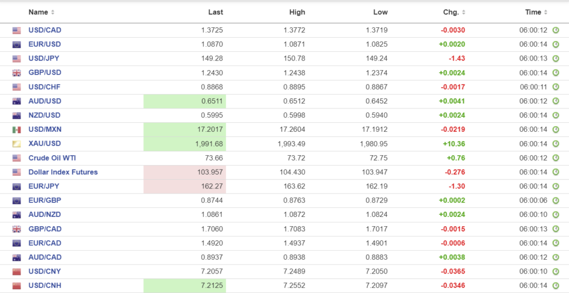Click the EU flag icon next to EUR/JPY
Viewport: 569px width, 293px height.
17,186
